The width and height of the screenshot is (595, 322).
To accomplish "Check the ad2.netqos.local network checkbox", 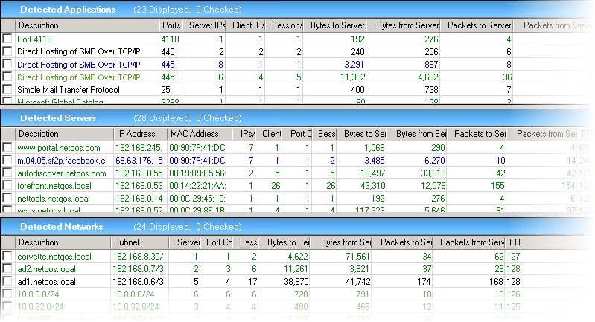I will pyautogui.click(x=7, y=268).
